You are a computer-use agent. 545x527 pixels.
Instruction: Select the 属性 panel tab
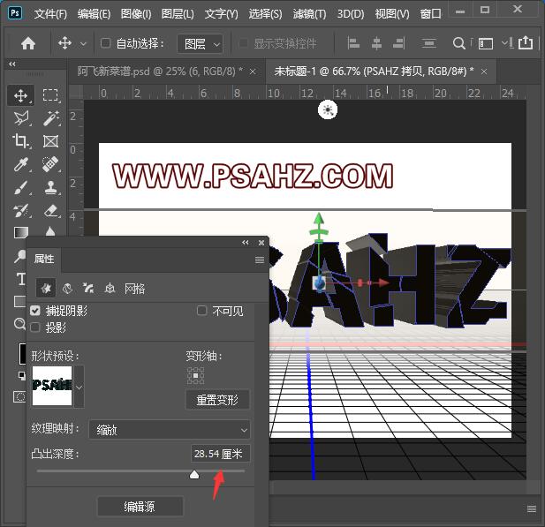click(x=44, y=260)
